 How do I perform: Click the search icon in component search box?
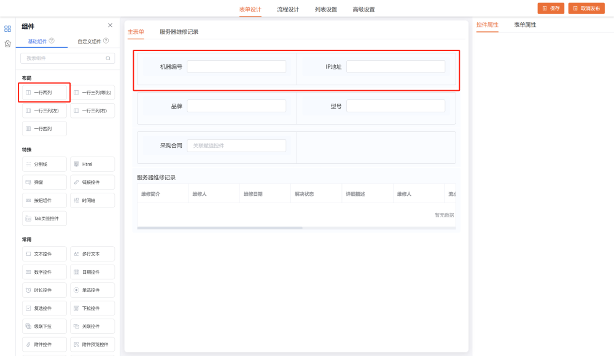108,58
